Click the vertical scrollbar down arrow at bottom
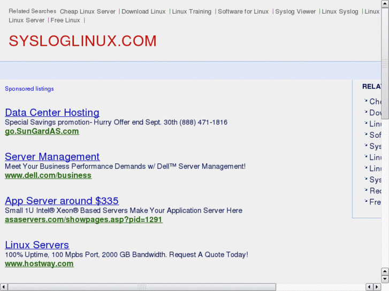Viewport: 389px width, 291px height. (385, 279)
